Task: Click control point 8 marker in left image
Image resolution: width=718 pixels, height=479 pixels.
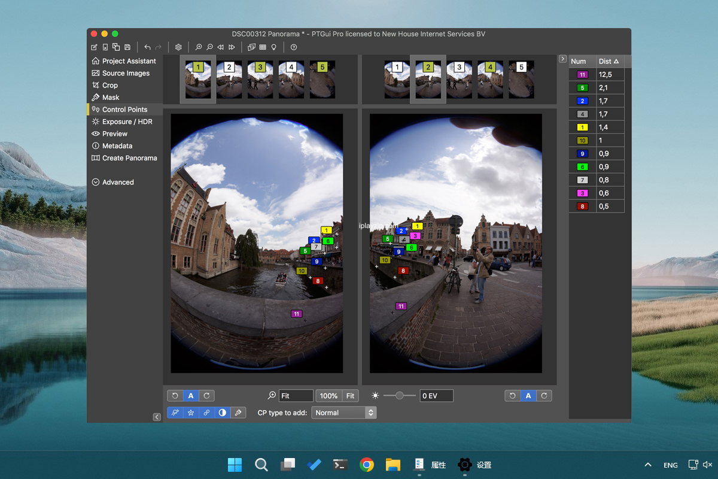Action: pos(318,281)
